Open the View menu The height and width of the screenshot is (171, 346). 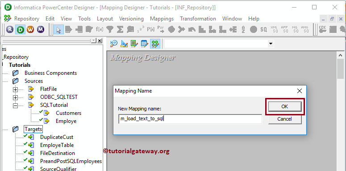click(66, 19)
